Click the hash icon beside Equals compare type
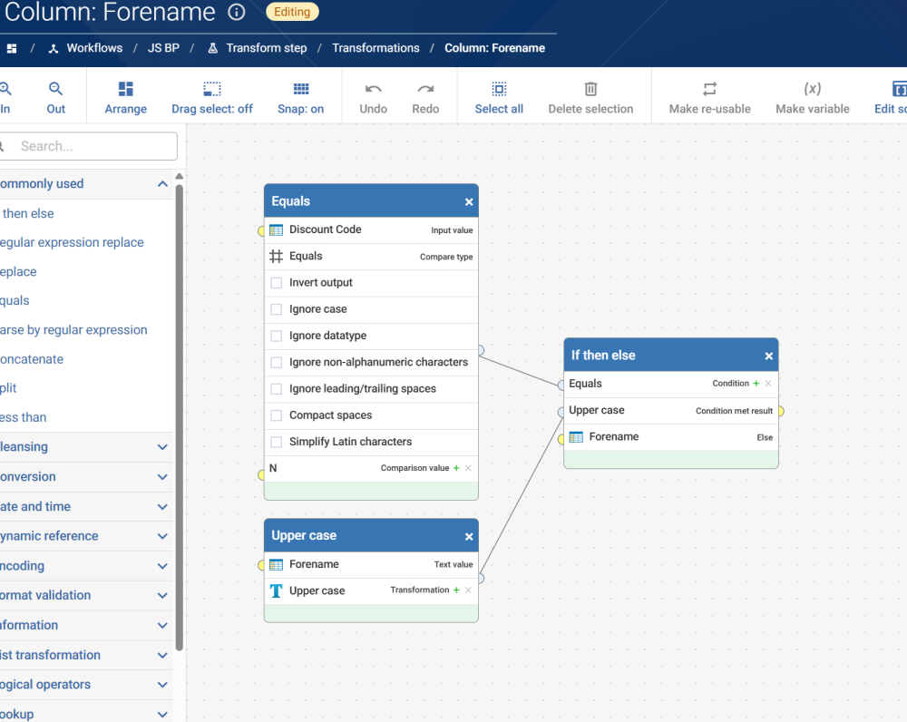Image resolution: width=907 pixels, height=722 pixels. coord(277,257)
